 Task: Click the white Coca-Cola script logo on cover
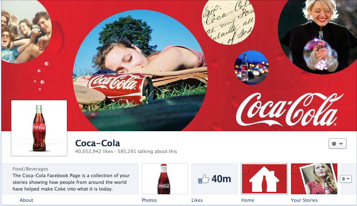(289, 109)
